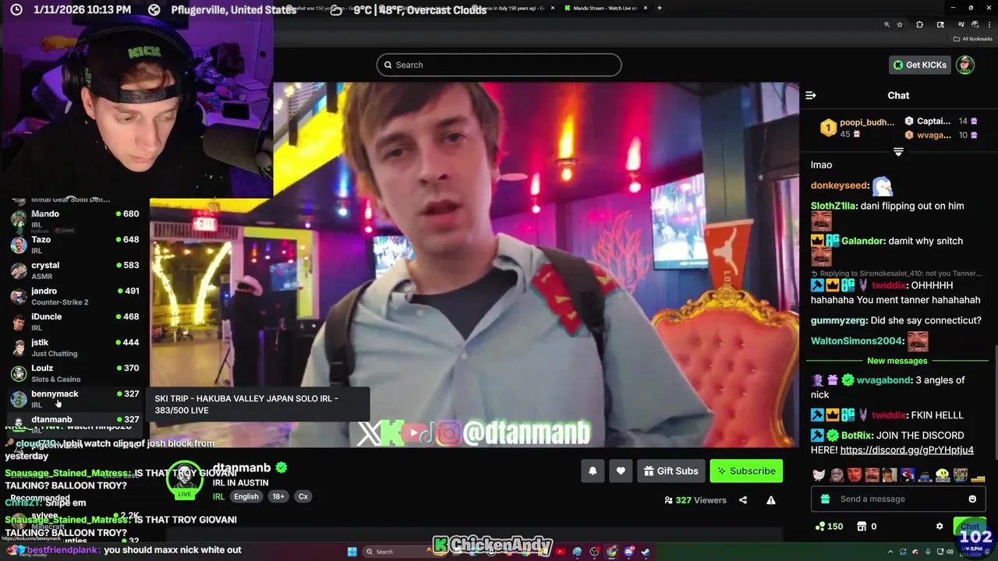Open the user profile avatar menu
The image size is (998, 561).
(x=965, y=65)
